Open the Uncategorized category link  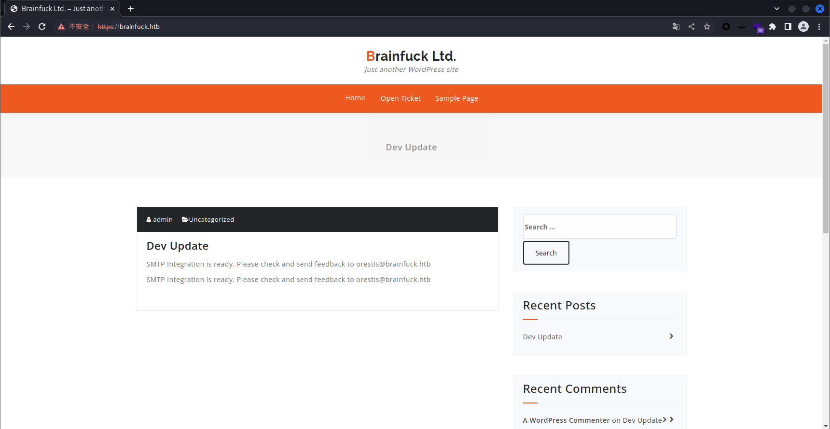coord(211,219)
